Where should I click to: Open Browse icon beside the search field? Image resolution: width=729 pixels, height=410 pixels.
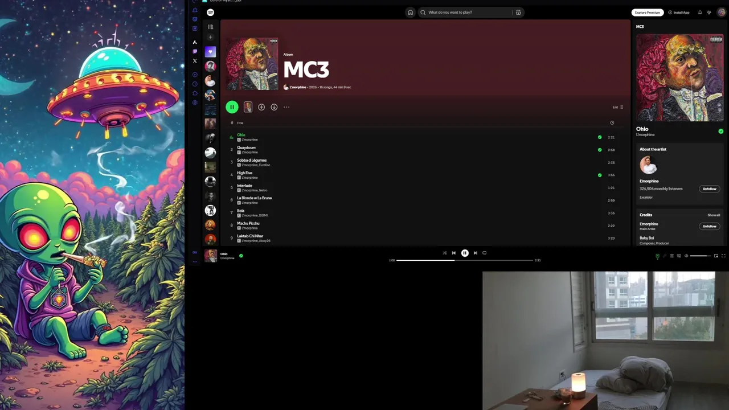[x=518, y=12]
